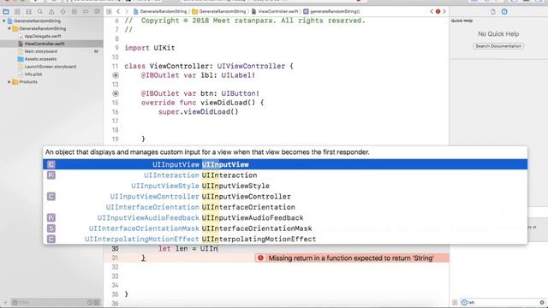548x308 pixels.
Task: Collapse GenerateRandomString group folder
Action: (9, 28)
